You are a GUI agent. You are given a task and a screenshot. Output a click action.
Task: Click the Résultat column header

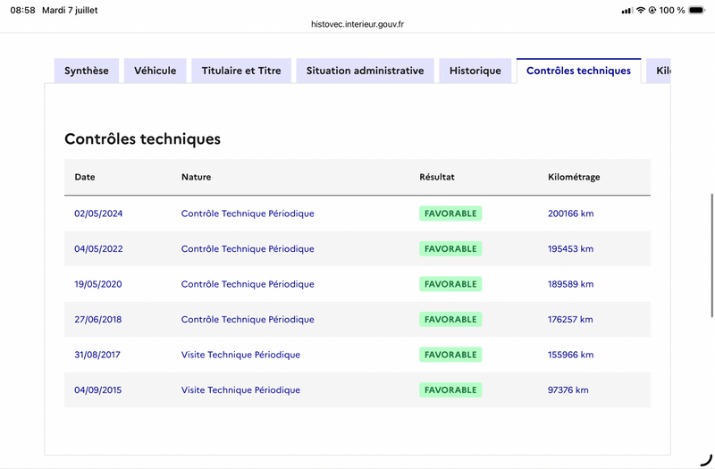point(437,177)
